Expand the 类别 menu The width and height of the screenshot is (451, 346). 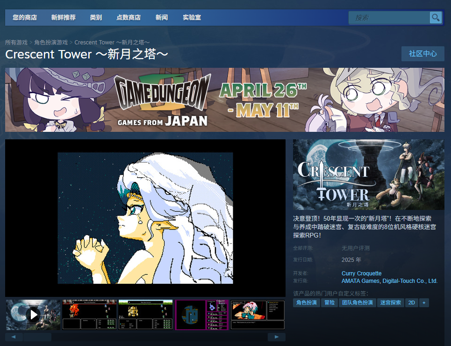click(96, 17)
